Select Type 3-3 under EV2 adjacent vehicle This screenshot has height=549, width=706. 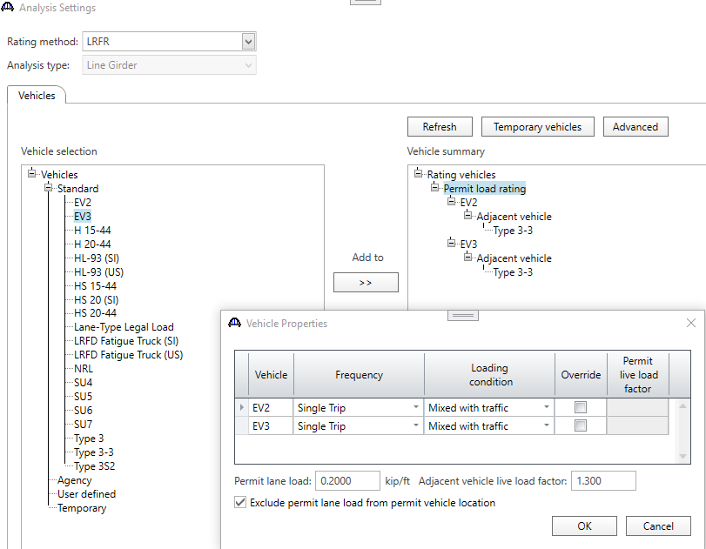[514, 231]
